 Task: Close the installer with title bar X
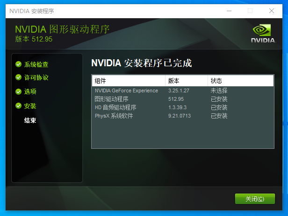[x=272, y=11]
